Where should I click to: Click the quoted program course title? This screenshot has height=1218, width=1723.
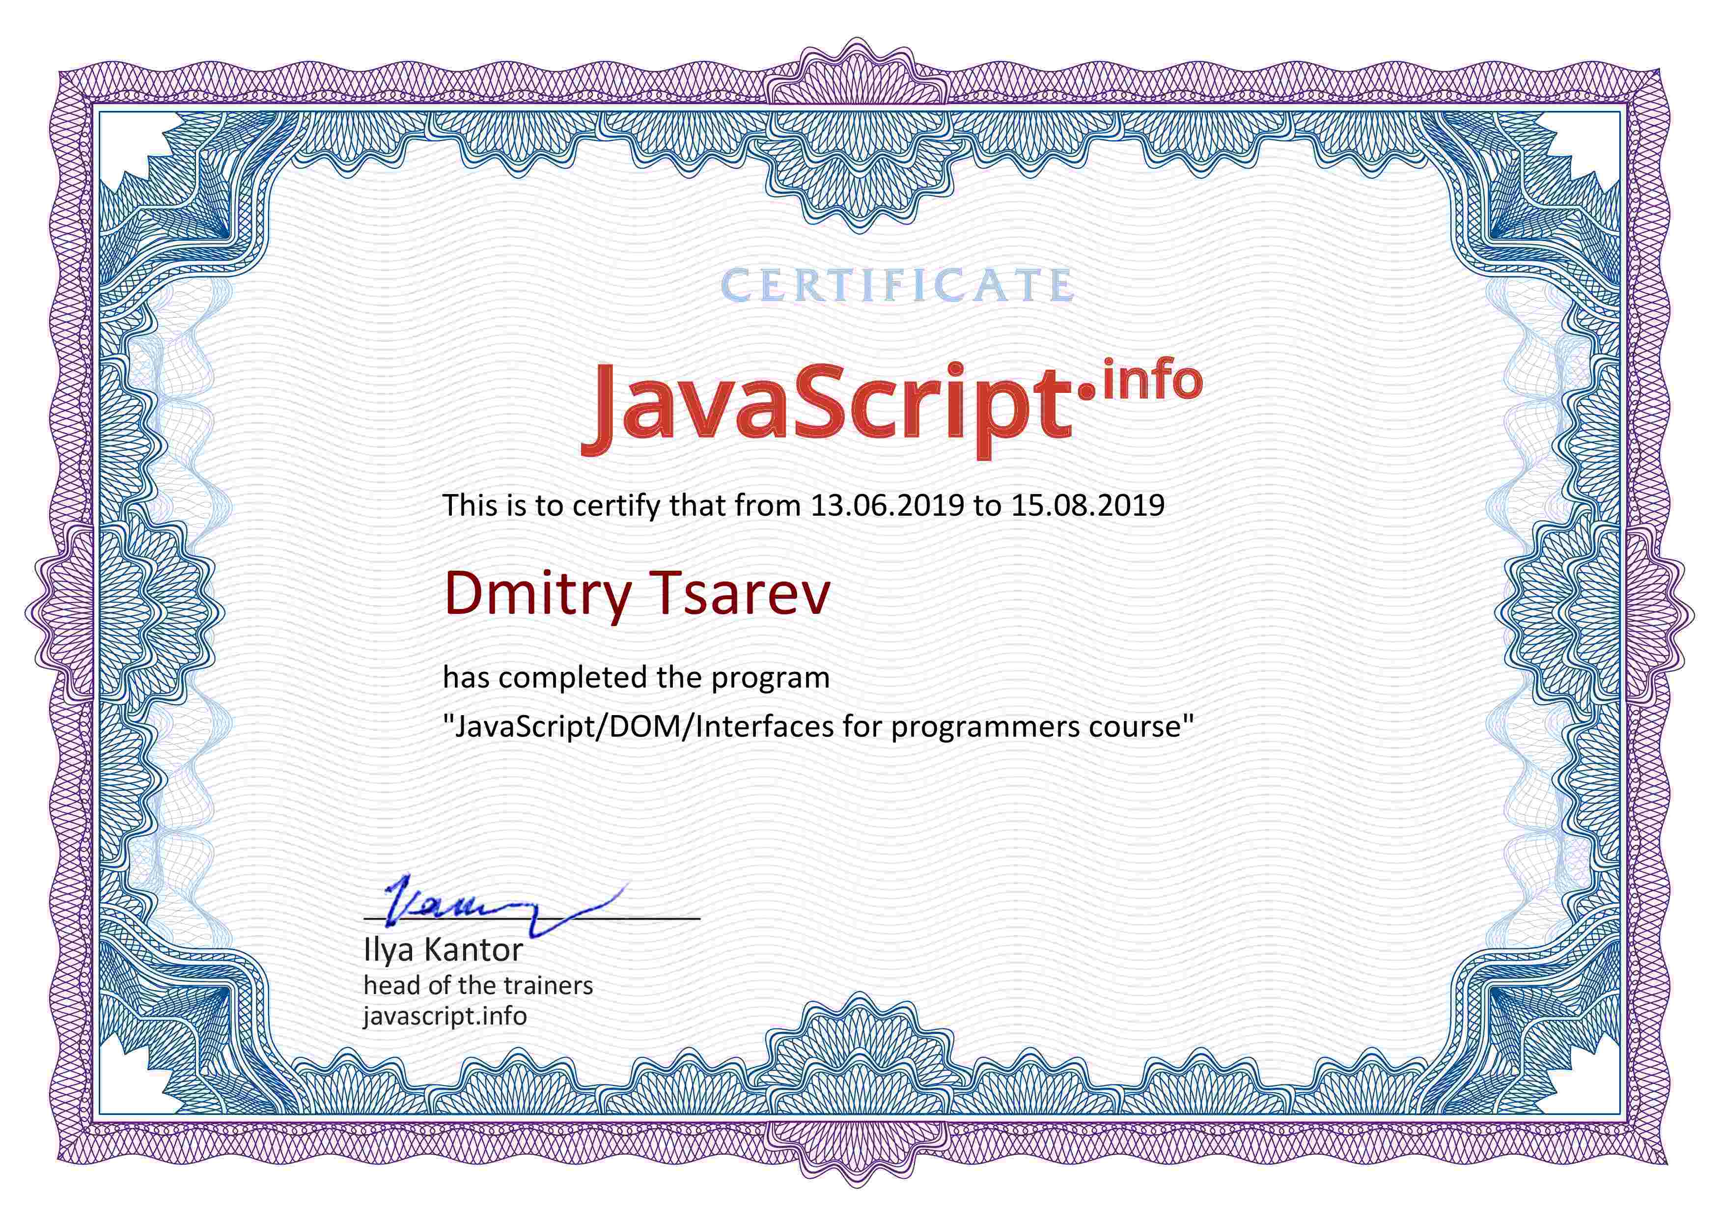click(x=818, y=726)
